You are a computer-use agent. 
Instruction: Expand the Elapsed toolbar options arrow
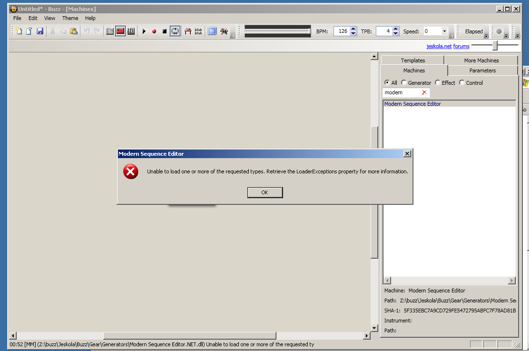tap(486, 35)
